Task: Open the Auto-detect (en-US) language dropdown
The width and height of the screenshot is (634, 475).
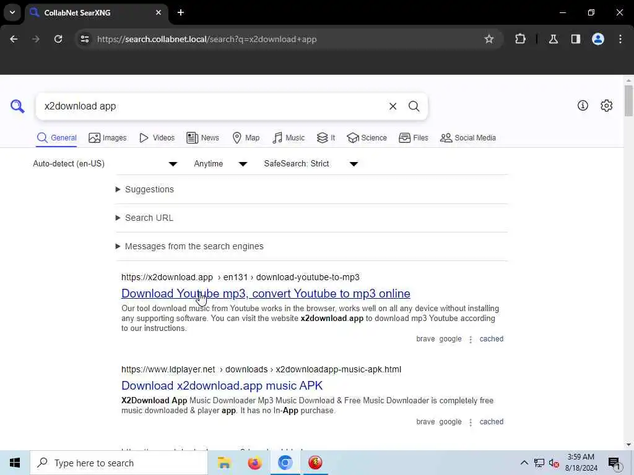Action: [105, 163]
